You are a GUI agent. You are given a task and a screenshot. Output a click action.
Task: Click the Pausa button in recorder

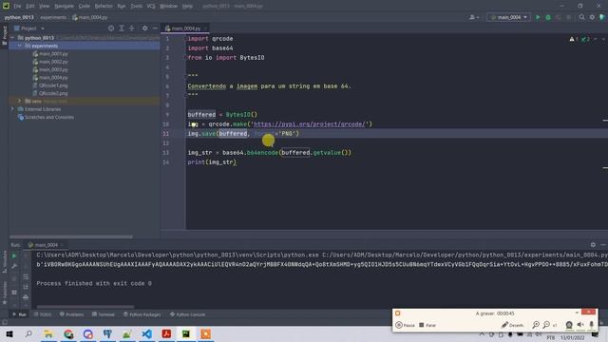406,325
